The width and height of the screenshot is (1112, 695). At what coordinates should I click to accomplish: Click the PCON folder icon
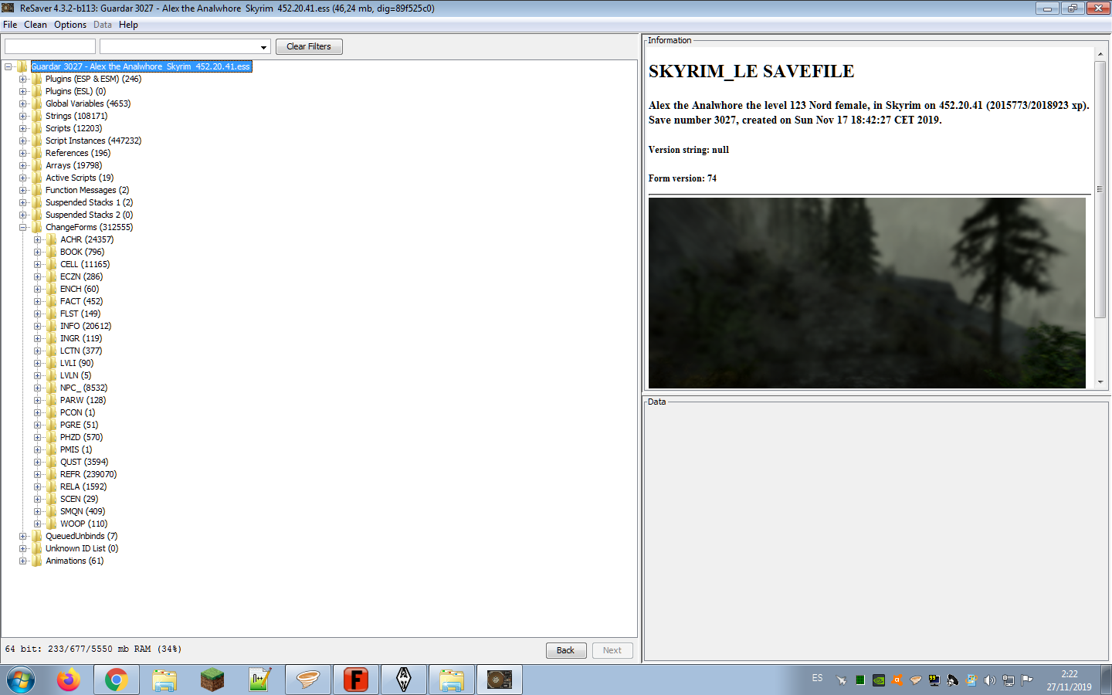[x=52, y=412]
